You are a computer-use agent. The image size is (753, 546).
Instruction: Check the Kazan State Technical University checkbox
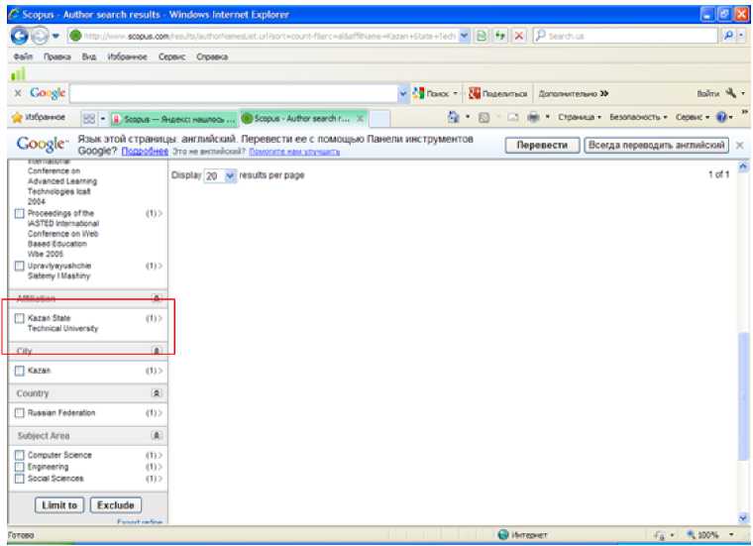click(19, 318)
